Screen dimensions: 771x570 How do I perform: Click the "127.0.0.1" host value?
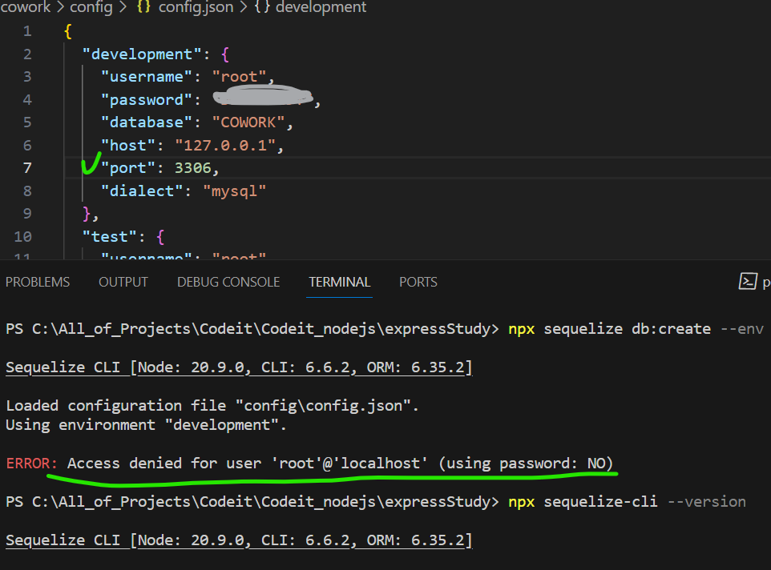click(225, 146)
